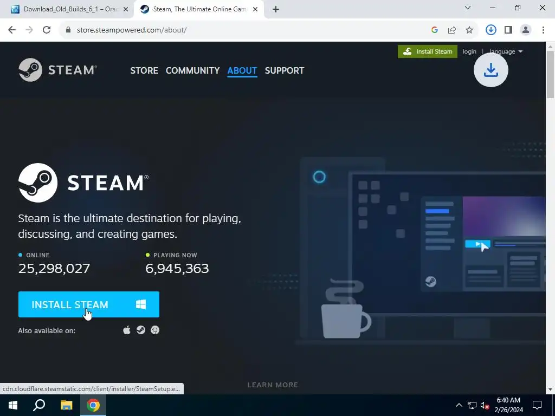The height and width of the screenshot is (416, 555).
Task: Open the SUPPORT menu item
Action: click(284, 70)
